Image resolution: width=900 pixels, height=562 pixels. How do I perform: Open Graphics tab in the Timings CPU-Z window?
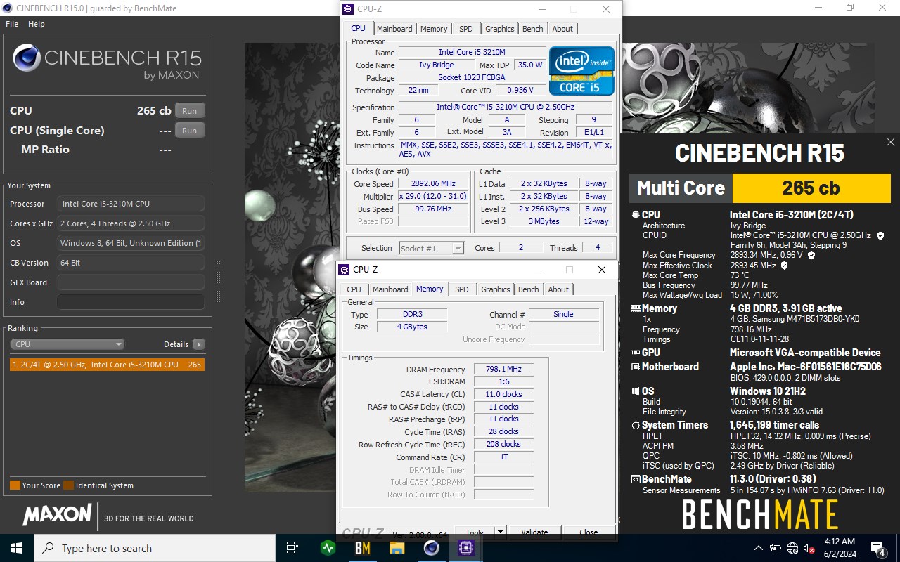pyautogui.click(x=496, y=289)
